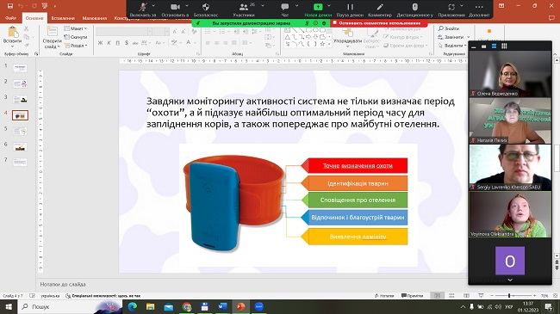Screen dimensions: 560x314
Task: Open the PowerPoint comments pane icon
Action: 551,17
